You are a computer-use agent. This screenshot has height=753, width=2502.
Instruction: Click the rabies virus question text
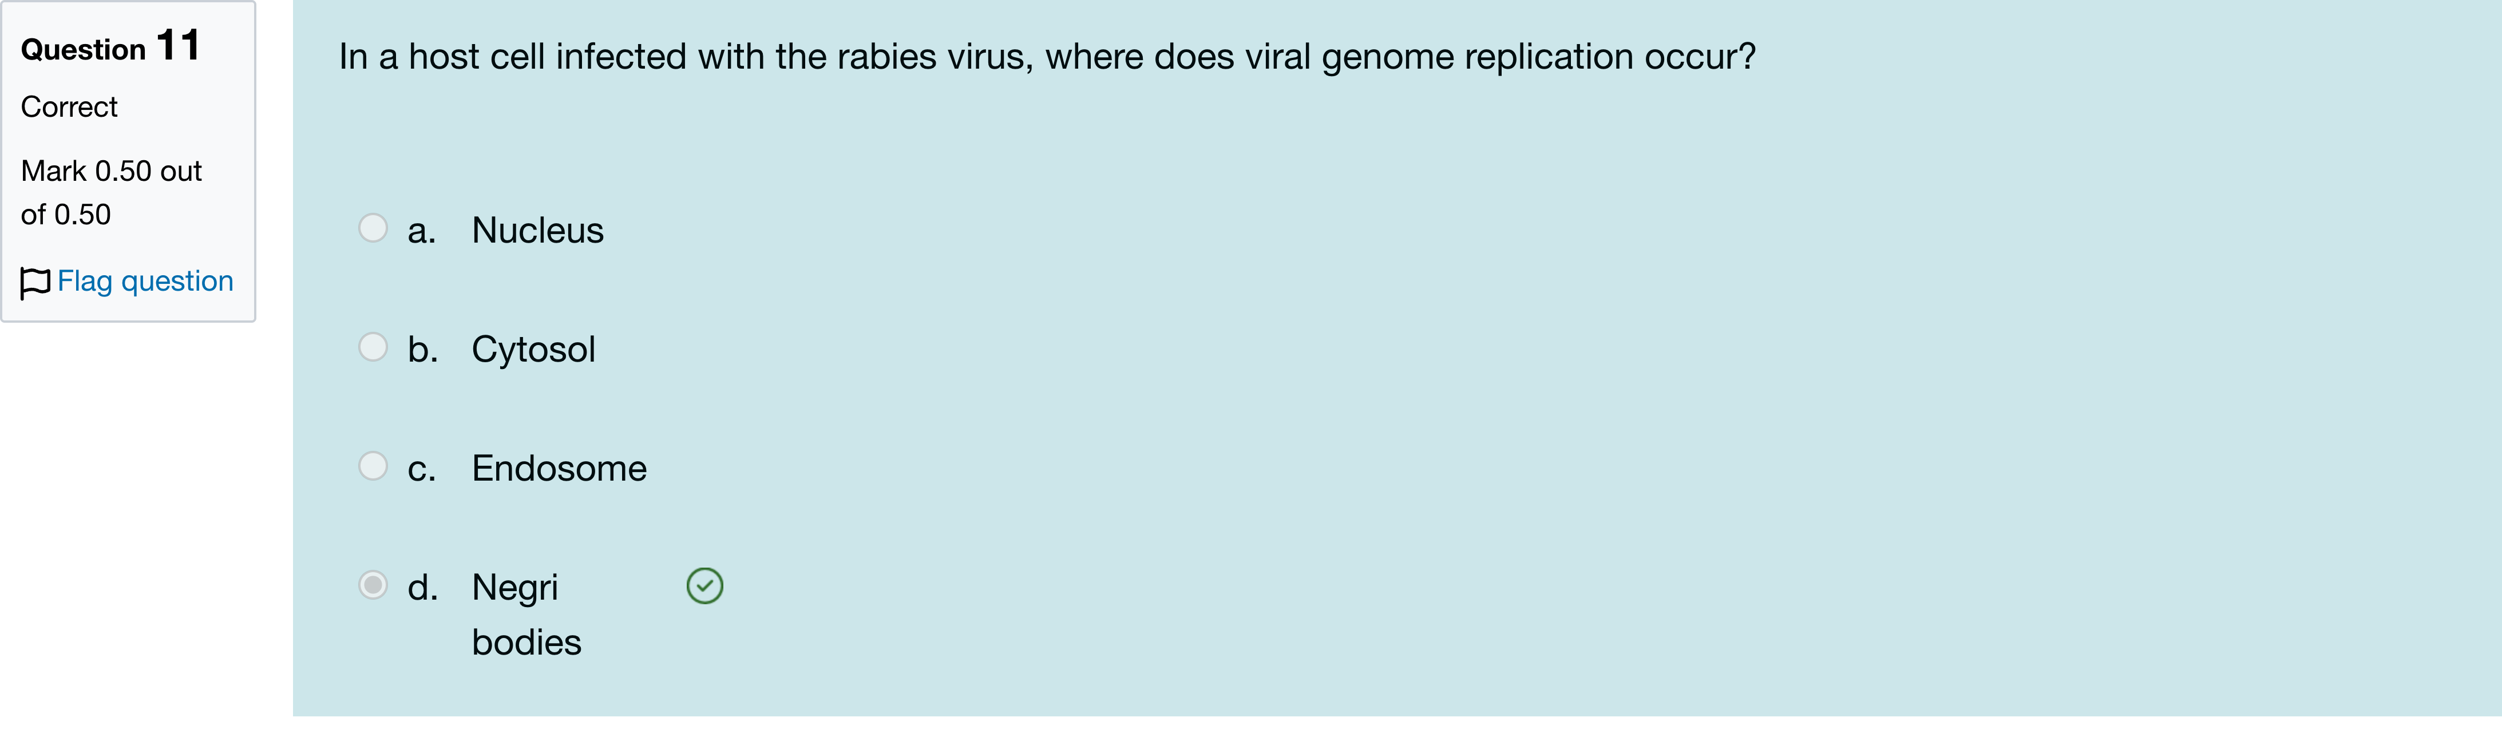[1046, 56]
